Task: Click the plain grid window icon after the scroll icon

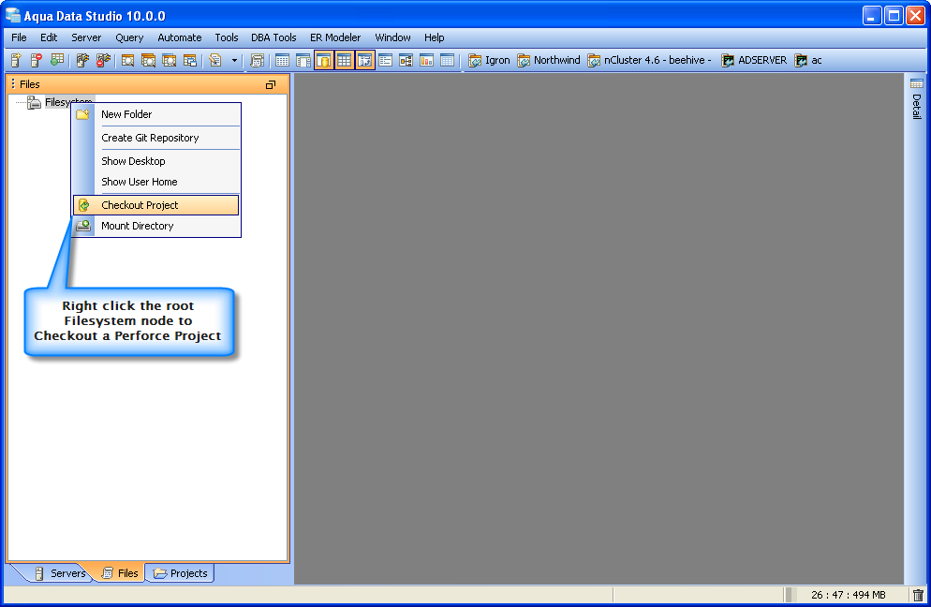Action: 283,60
